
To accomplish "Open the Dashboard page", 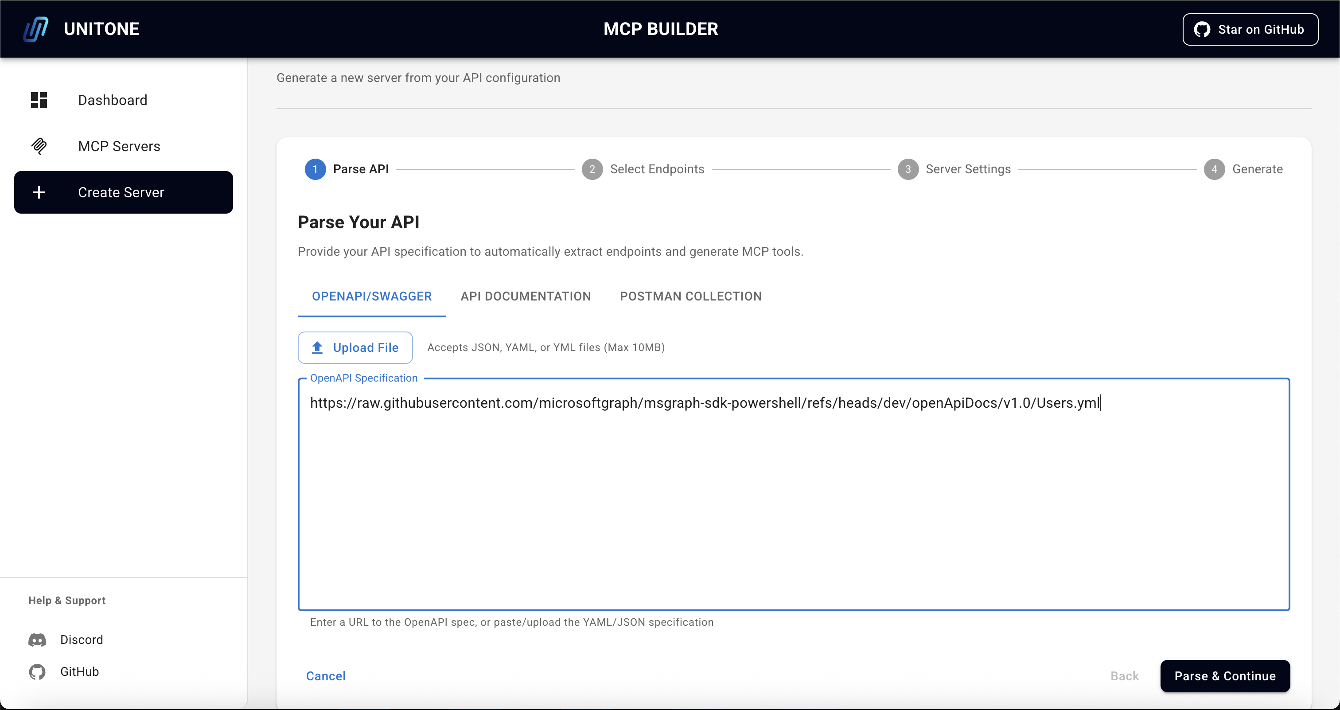I will point(124,100).
